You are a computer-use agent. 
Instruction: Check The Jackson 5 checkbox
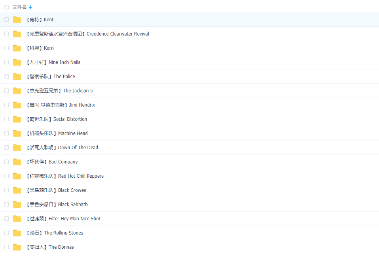click(6, 91)
